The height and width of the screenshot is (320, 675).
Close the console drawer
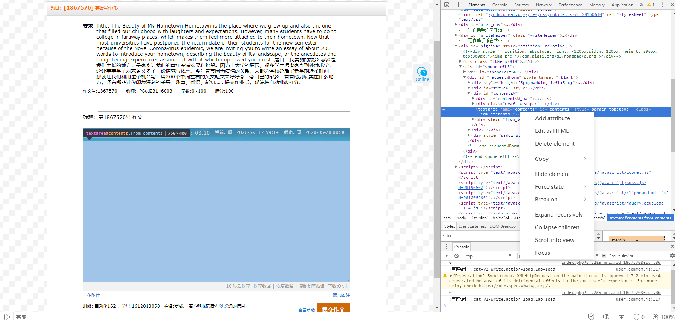point(672,246)
